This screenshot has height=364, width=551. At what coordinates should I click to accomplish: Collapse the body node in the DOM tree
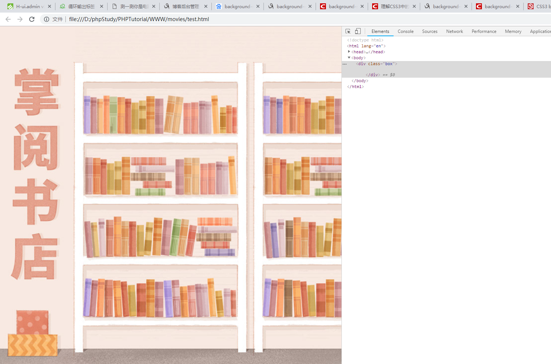(349, 58)
